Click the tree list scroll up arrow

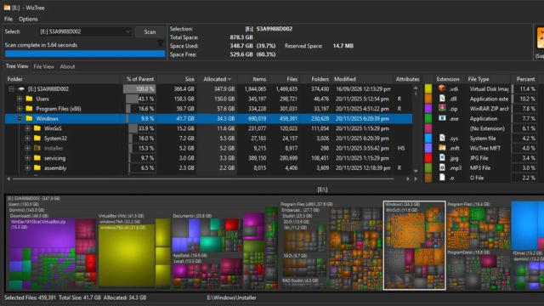point(416,88)
